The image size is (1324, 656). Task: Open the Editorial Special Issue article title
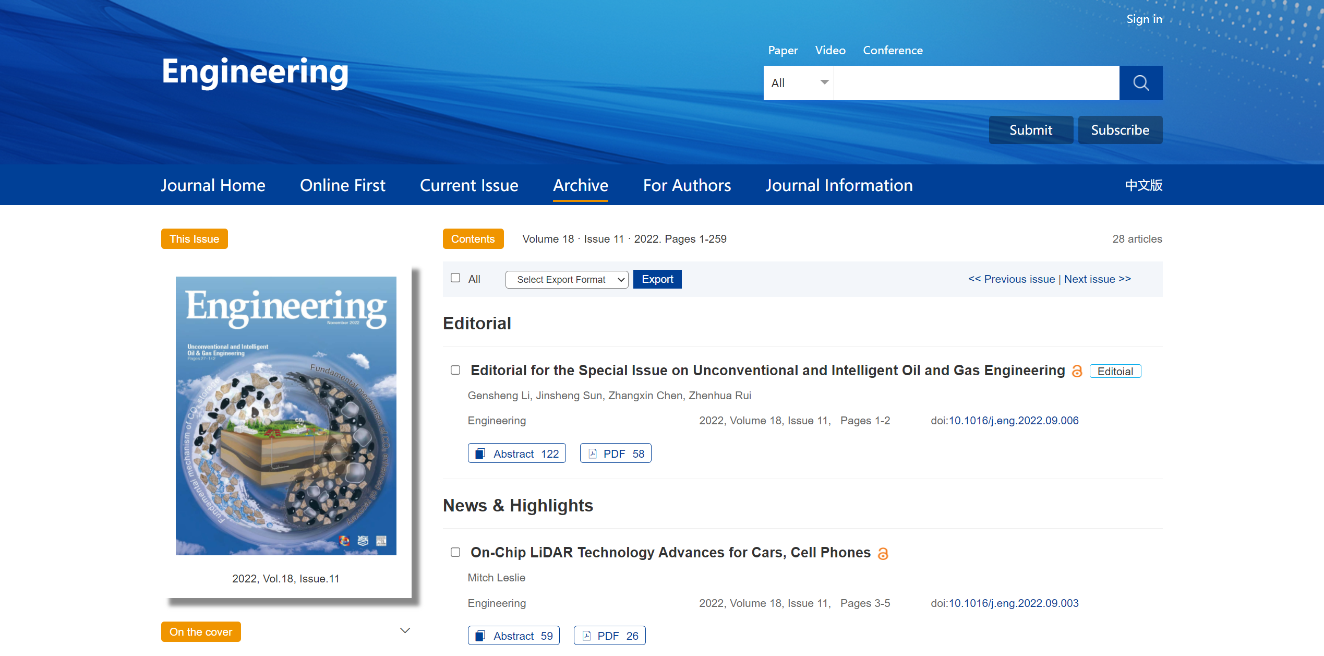coord(768,371)
